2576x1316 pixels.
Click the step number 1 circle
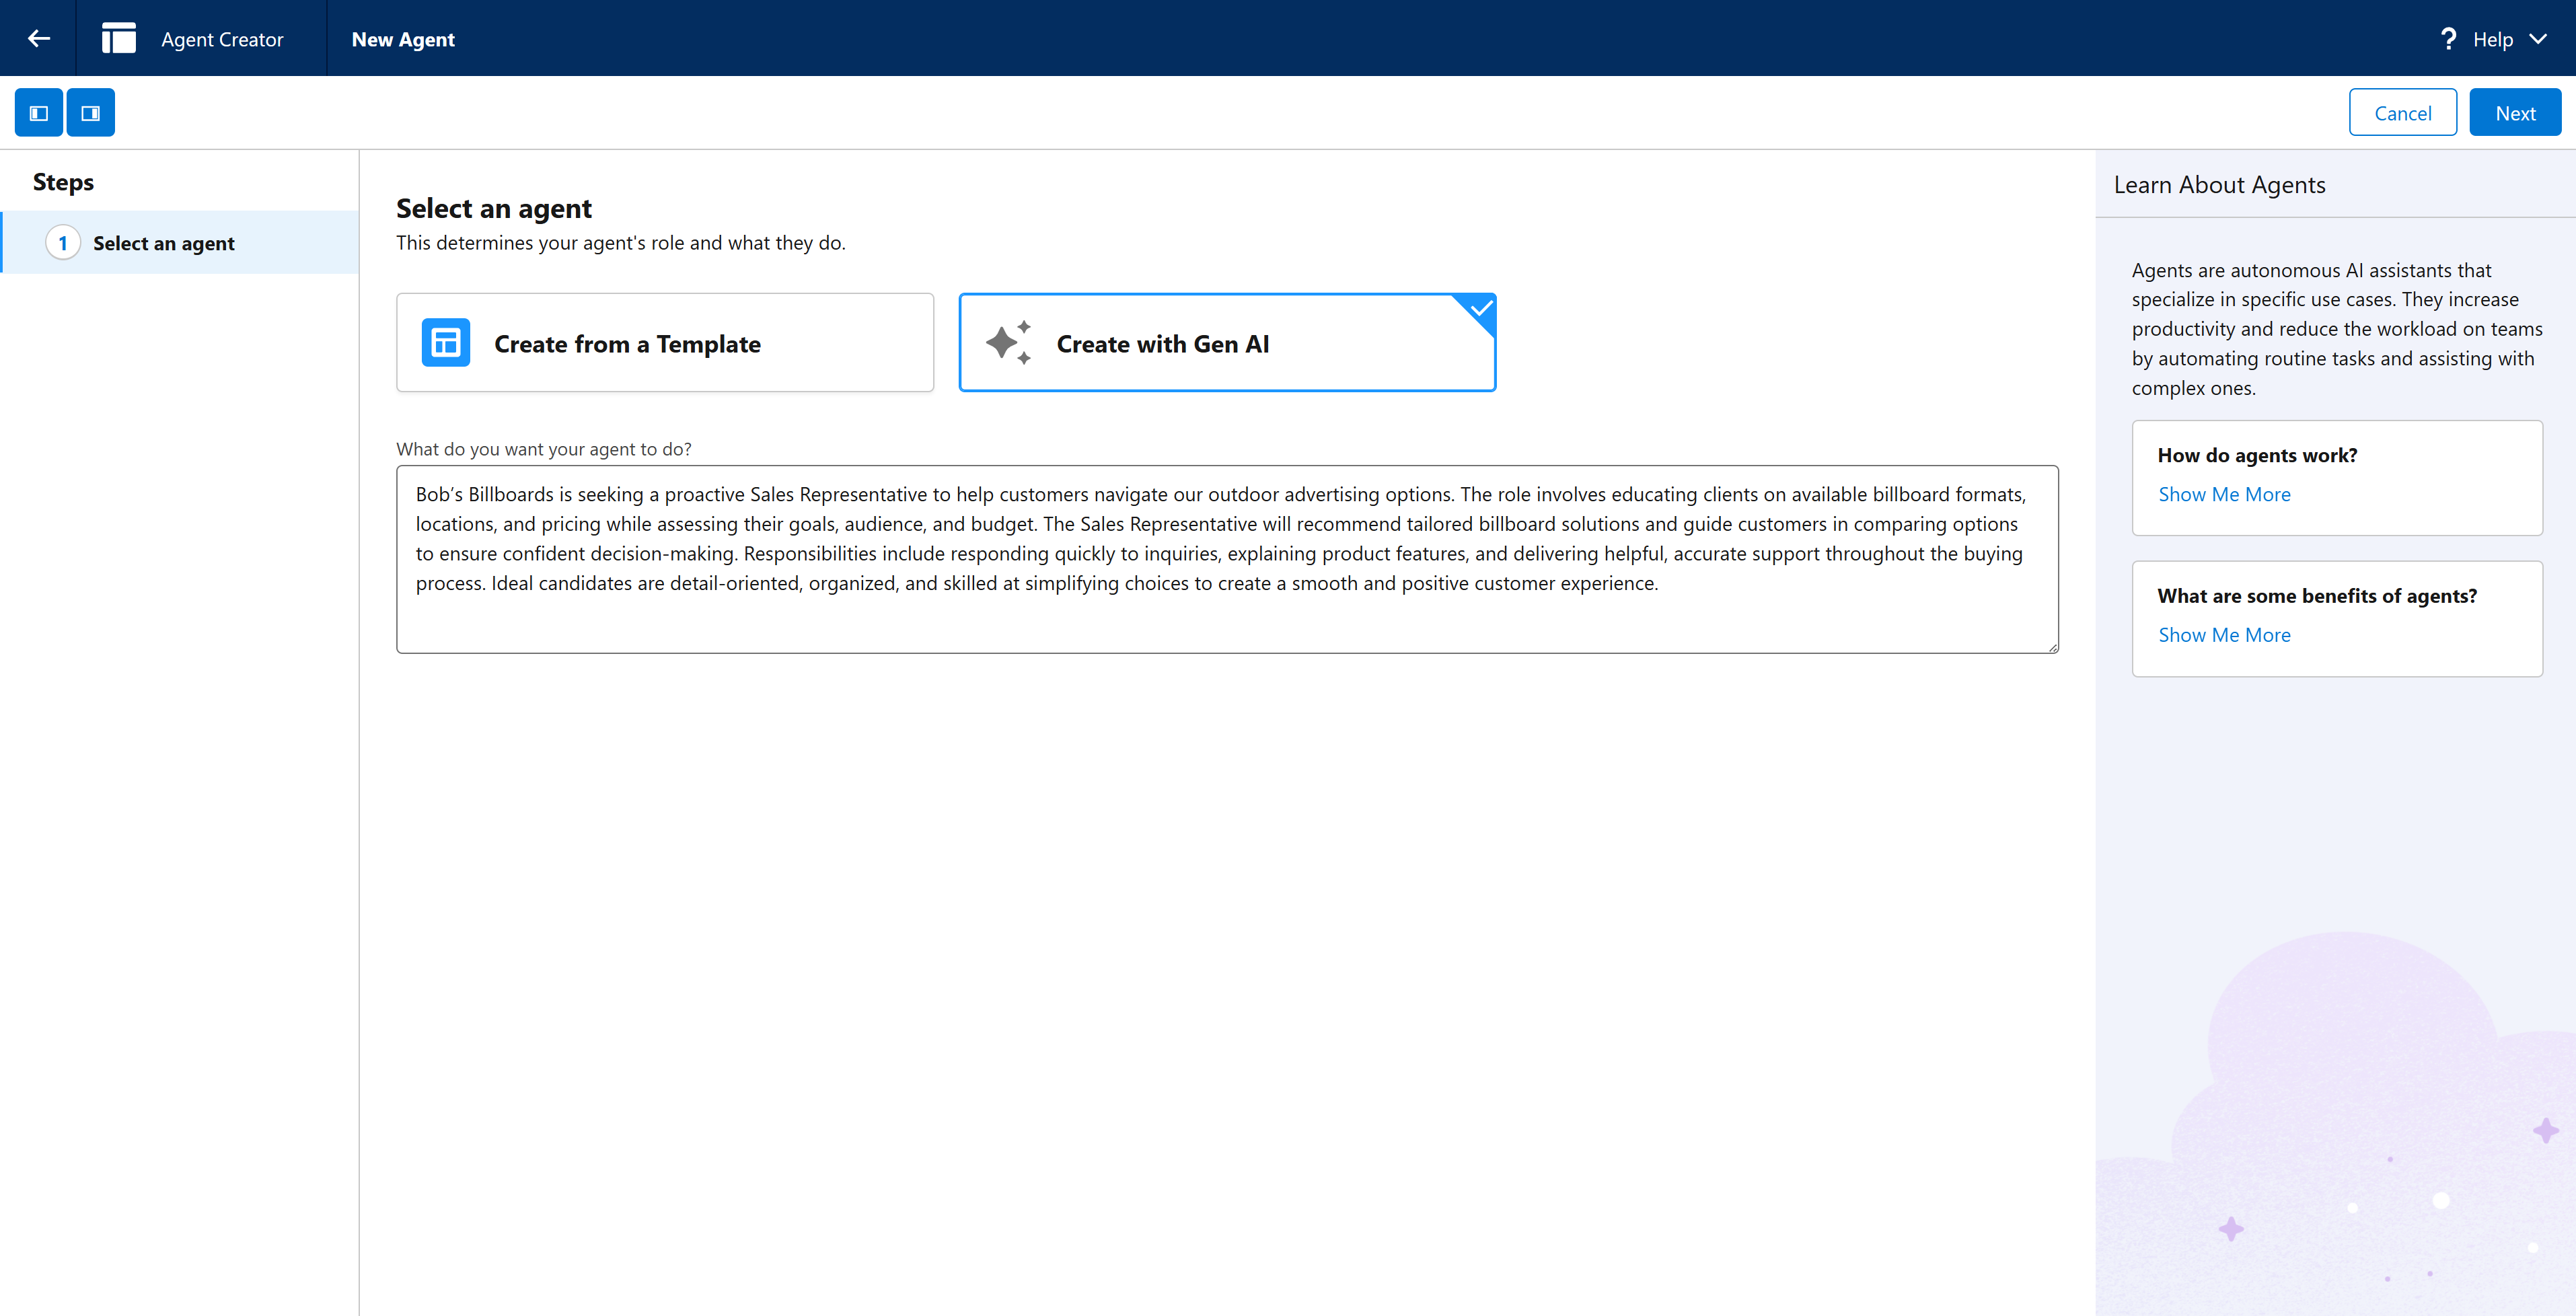click(x=63, y=243)
